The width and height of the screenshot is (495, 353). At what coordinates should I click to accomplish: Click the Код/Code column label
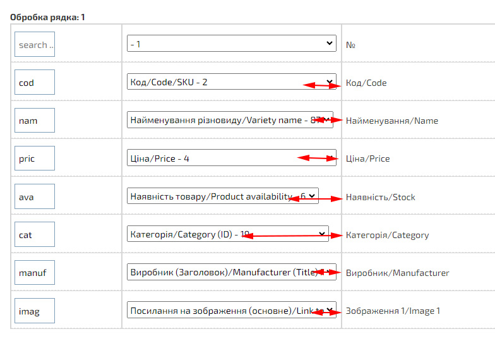366,83
